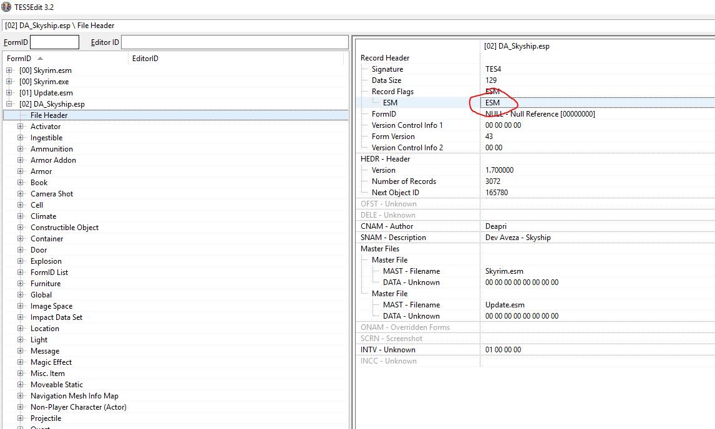The image size is (715, 429).
Task: Click the [02] DA_Skyship.esp column header
Action: (517, 46)
